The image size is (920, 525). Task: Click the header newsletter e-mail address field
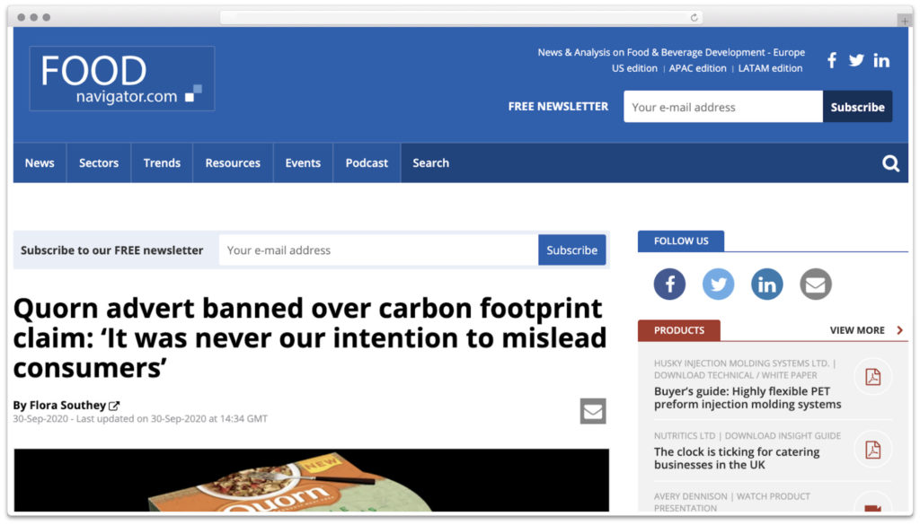(x=723, y=107)
